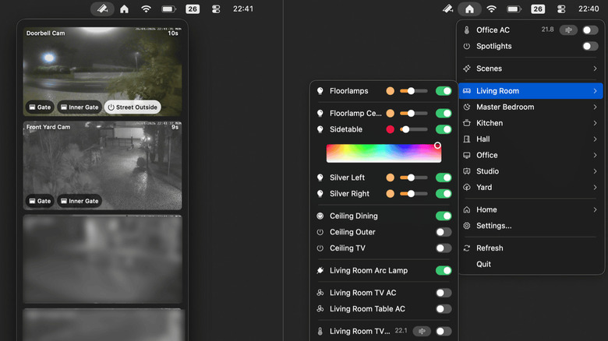Turn off Ceiling Dining switch
608x341 pixels.
(444, 216)
